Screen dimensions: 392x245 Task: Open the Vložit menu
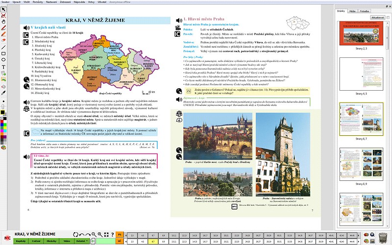(x=26, y=2)
